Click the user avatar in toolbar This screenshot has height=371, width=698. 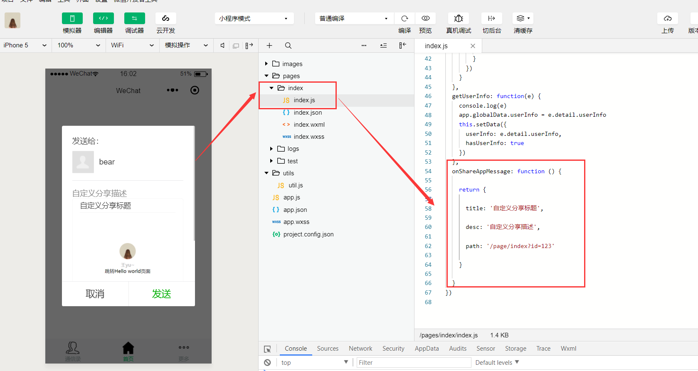(x=12, y=20)
